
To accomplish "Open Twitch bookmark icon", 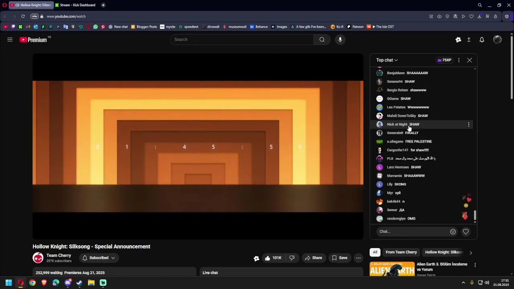I will (13, 27).
